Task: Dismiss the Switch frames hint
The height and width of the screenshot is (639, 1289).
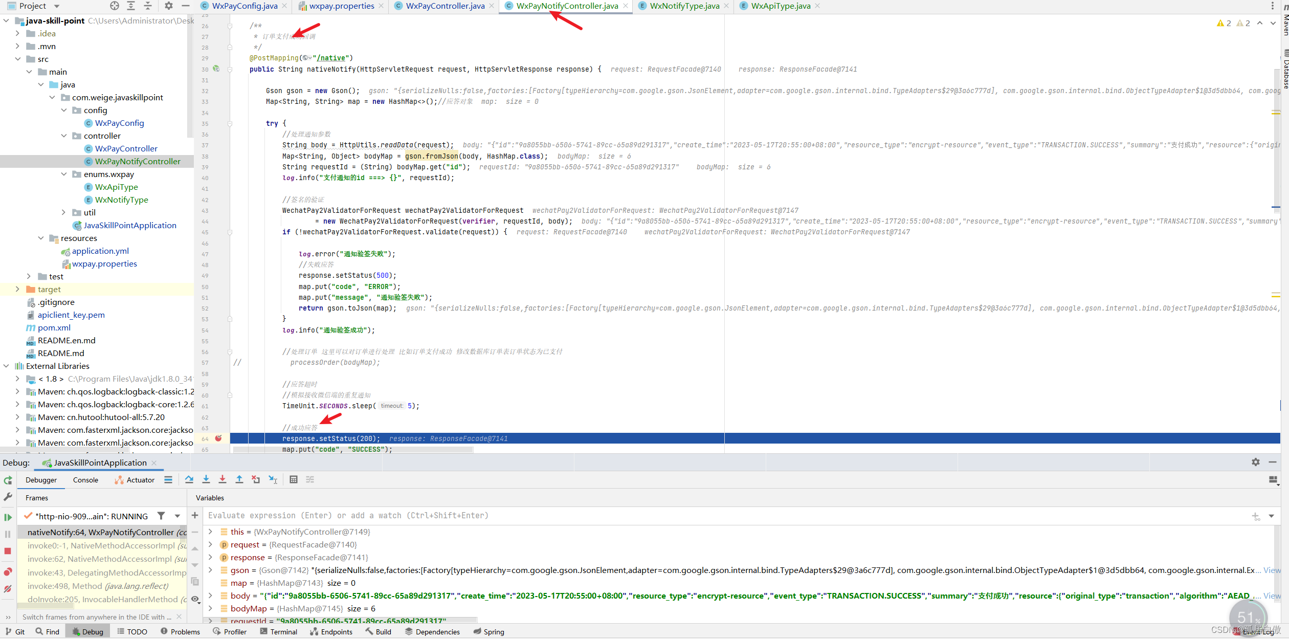Action: tap(179, 616)
